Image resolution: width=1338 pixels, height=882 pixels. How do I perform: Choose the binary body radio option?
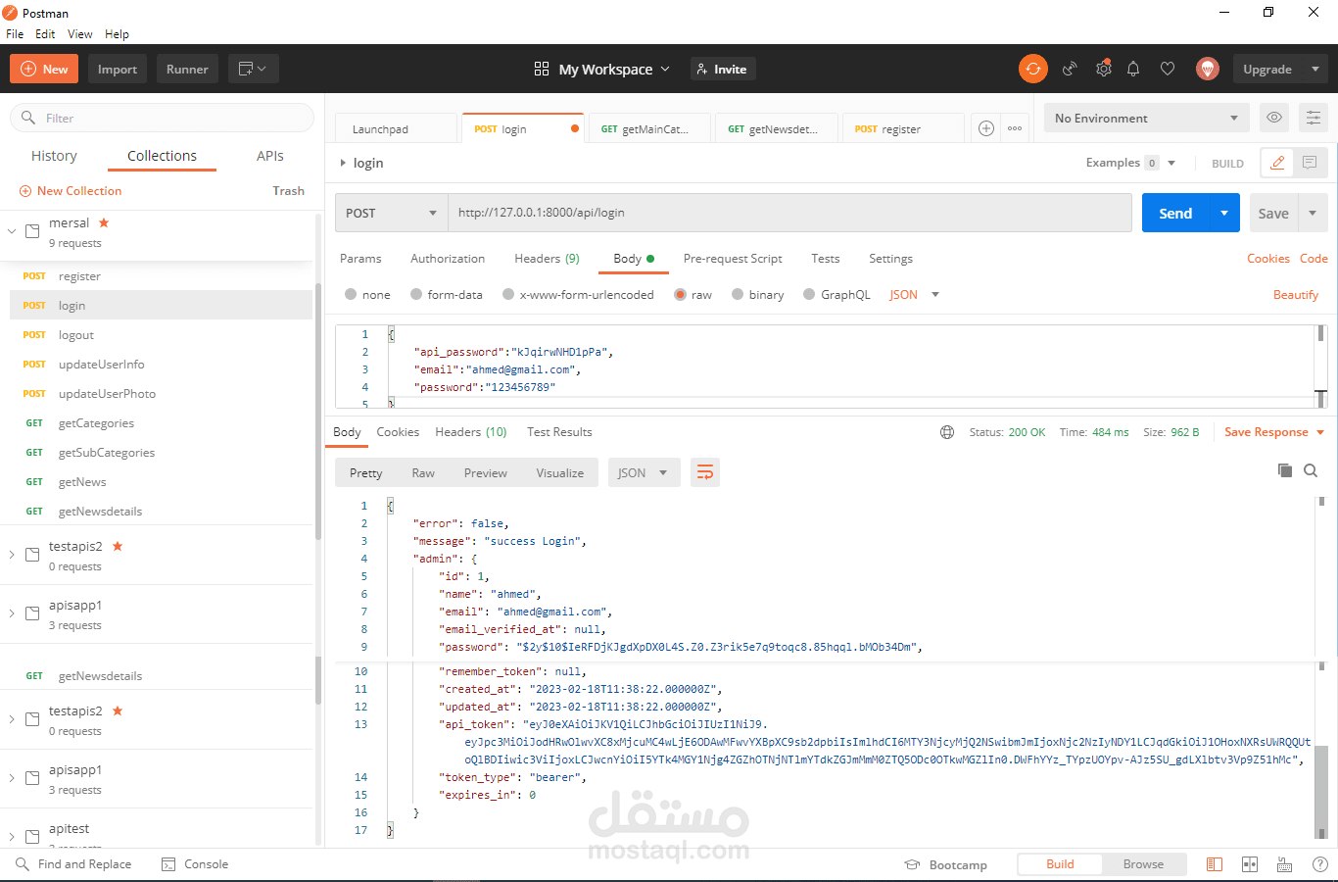point(738,294)
